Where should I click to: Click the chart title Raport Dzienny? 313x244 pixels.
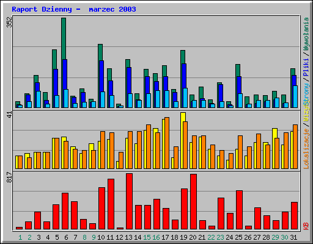[42, 9]
